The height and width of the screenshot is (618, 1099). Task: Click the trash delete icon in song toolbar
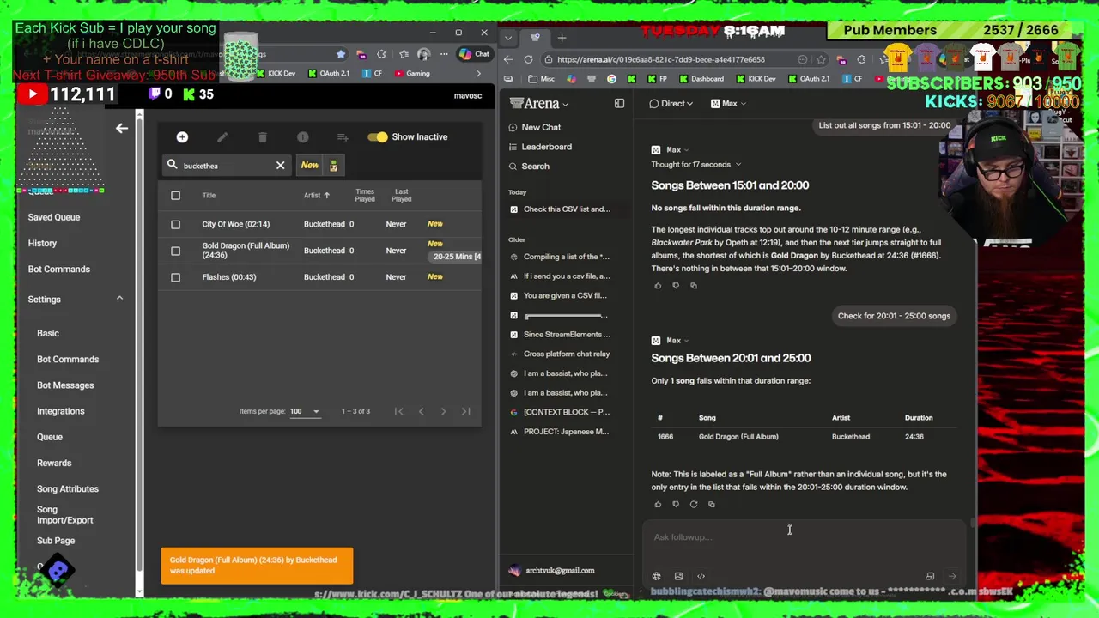(263, 137)
